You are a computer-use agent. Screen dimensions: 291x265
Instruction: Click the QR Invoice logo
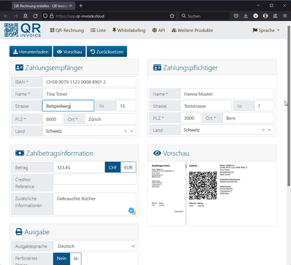click(23, 30)
